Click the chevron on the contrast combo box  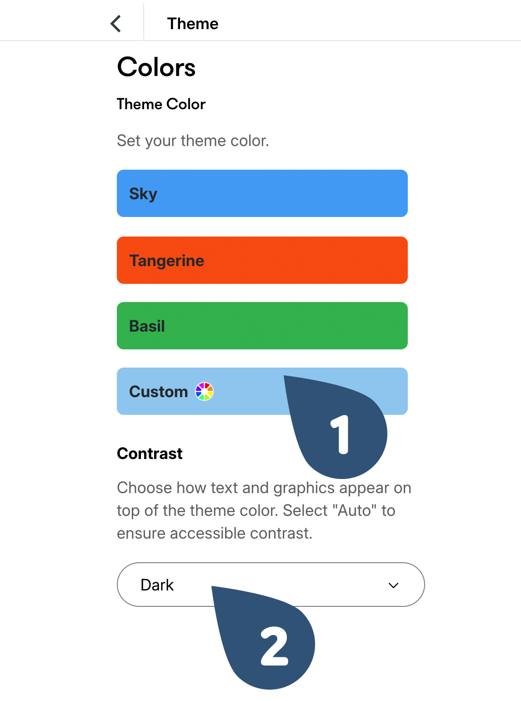(x=394, y=585)
